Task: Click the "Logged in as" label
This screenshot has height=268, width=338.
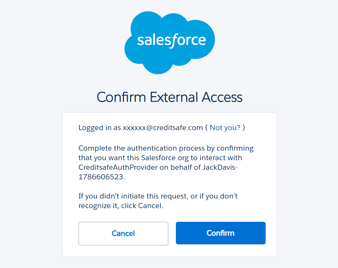Action: point(100,128)
